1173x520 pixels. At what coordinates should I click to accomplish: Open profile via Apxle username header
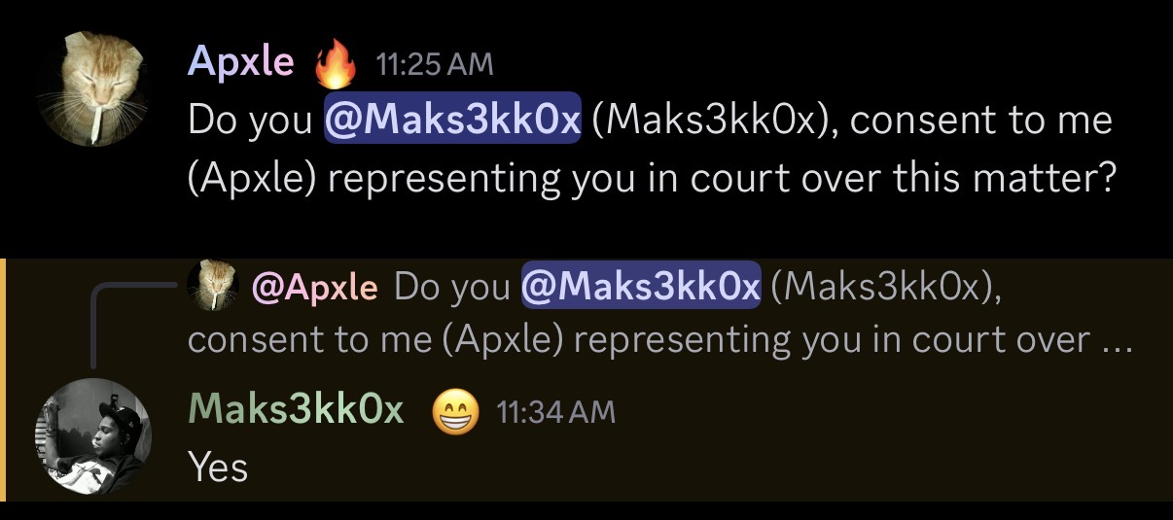[240, 61]
